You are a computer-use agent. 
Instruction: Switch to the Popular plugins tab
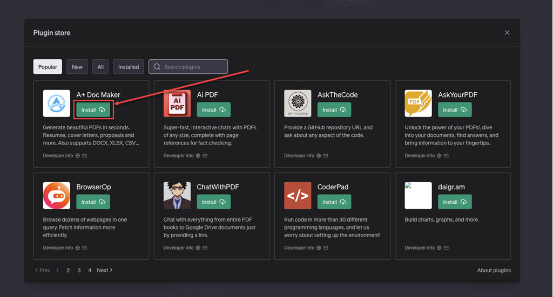click(x=48, y=67)
